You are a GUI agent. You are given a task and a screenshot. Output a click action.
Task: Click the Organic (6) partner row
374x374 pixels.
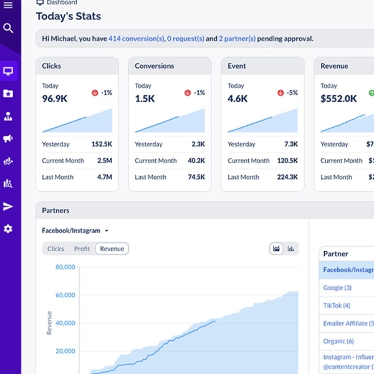coord(338,341)
